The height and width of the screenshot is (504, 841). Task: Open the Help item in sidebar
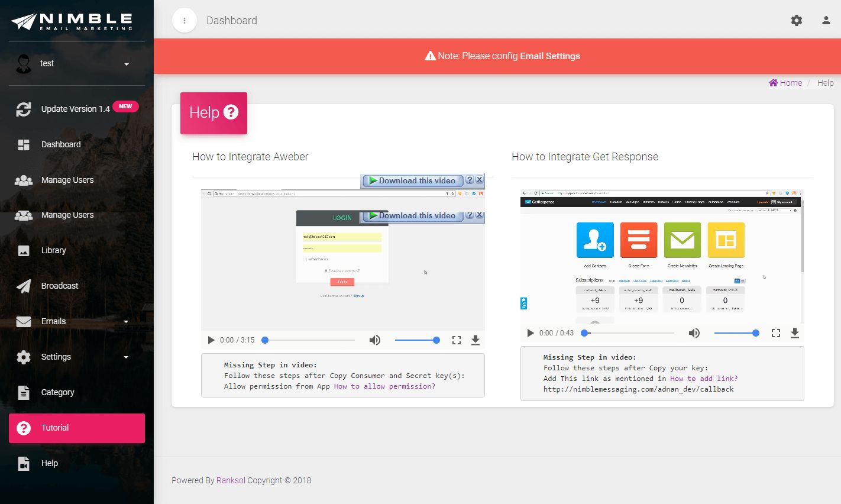click(77, 463)
